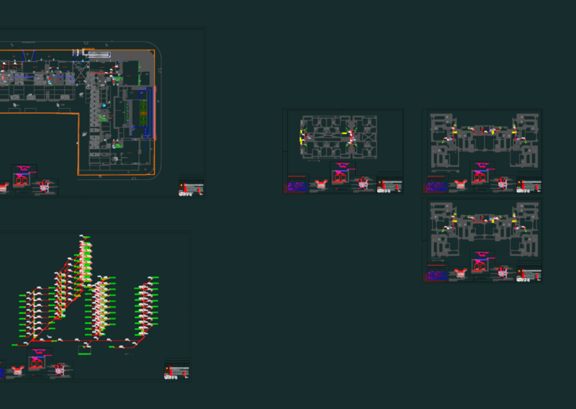
Task: Select the rectangular floor plan with X-braced cores
Action: point(338,137)
